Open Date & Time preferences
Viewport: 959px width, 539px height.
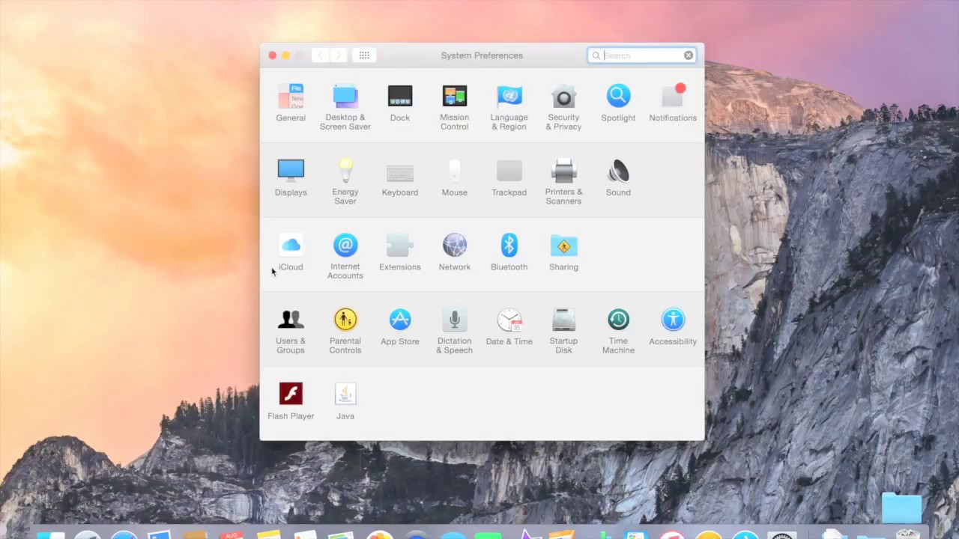coord(509,326)
